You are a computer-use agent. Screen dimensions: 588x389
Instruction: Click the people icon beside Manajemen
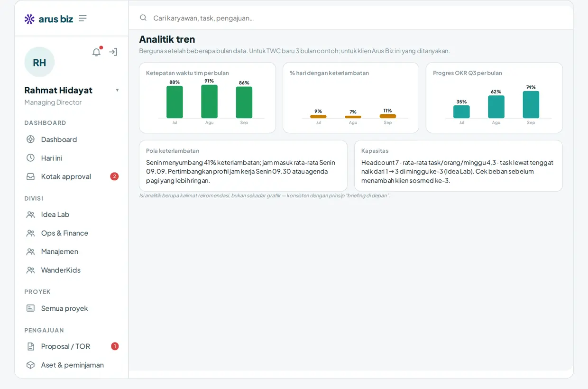30,251
